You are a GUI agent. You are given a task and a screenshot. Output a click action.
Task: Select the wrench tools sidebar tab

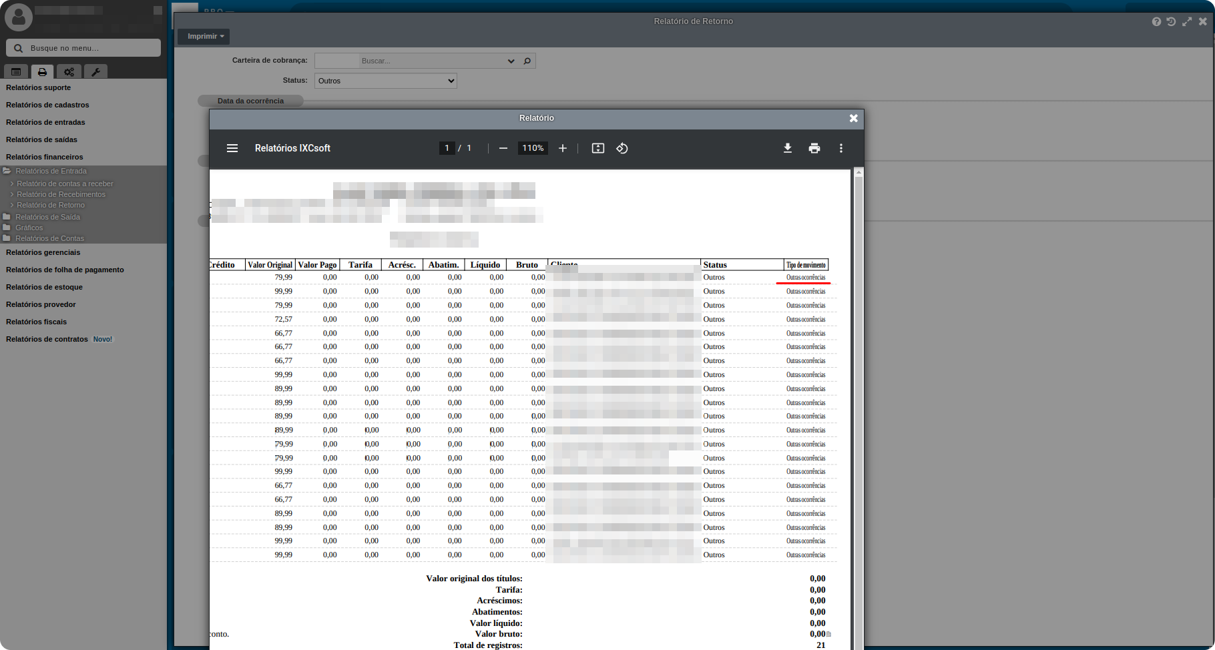click(x=95, y=71)
